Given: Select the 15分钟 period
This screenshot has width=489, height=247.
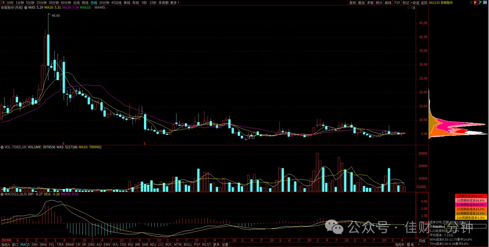Looking at the screenshot, I should coord(42,3).
